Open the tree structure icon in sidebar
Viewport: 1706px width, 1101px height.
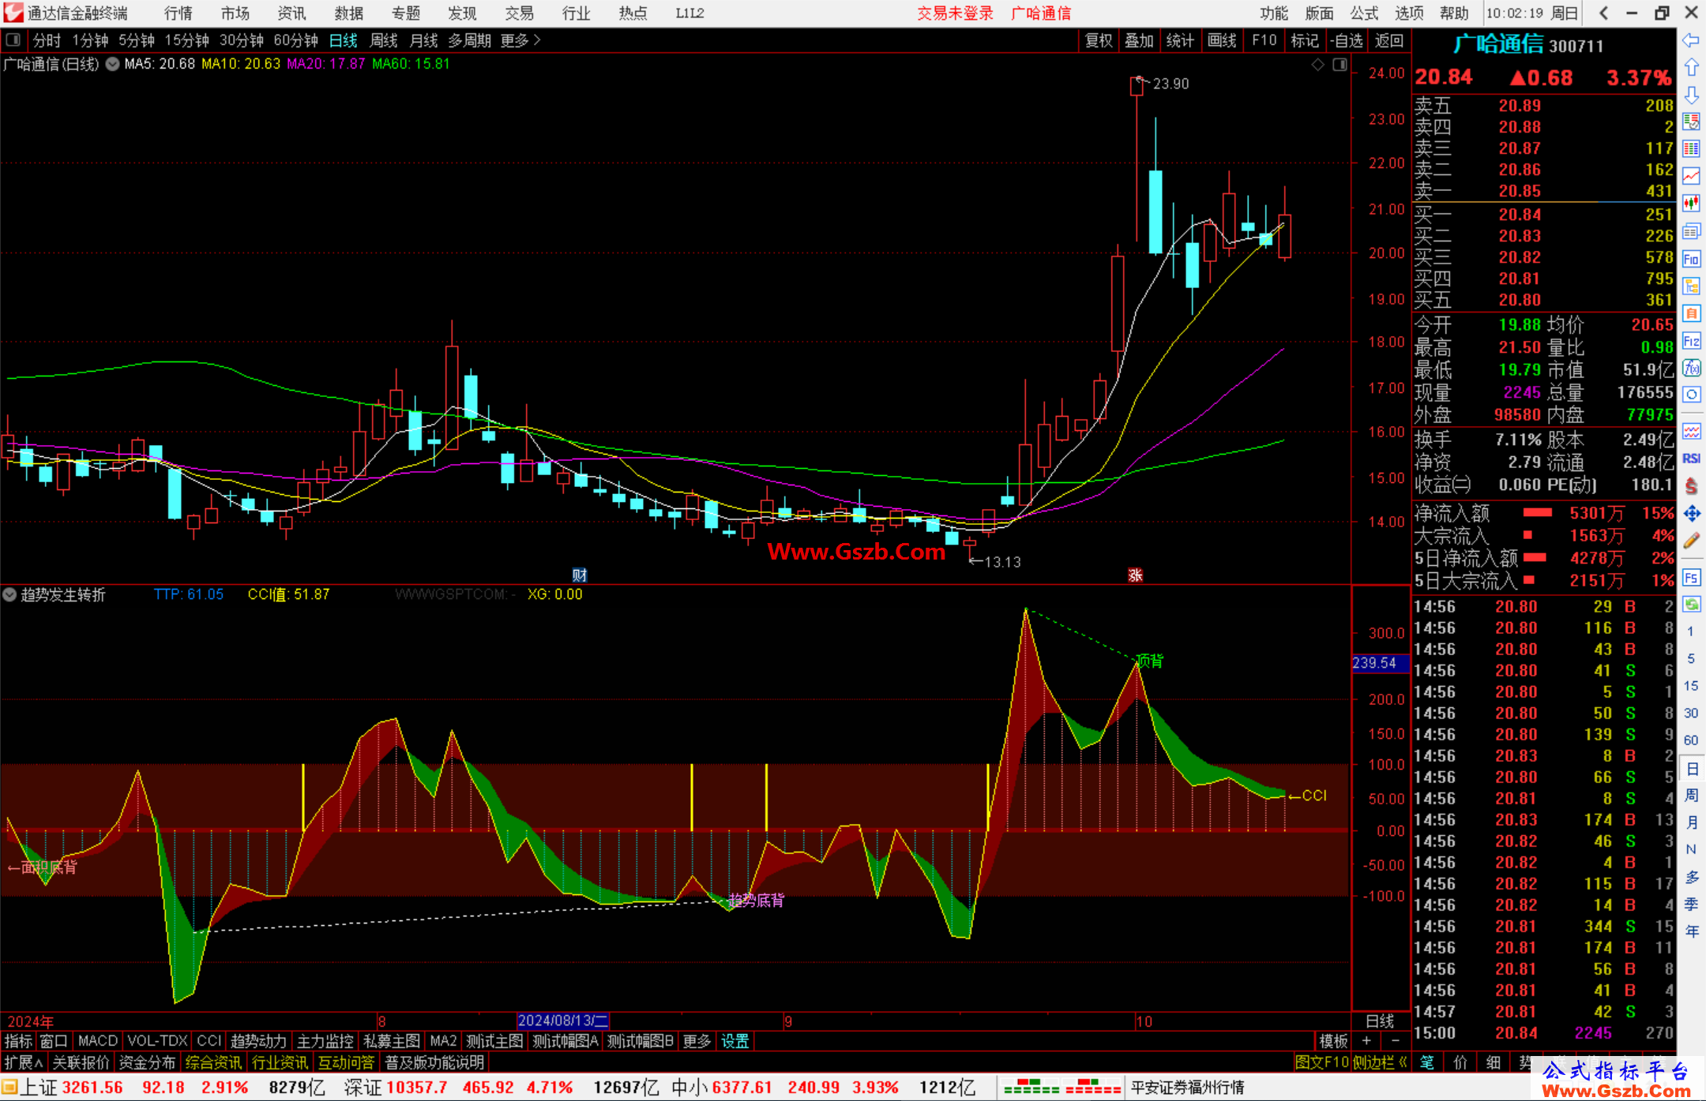[1691, 286]
